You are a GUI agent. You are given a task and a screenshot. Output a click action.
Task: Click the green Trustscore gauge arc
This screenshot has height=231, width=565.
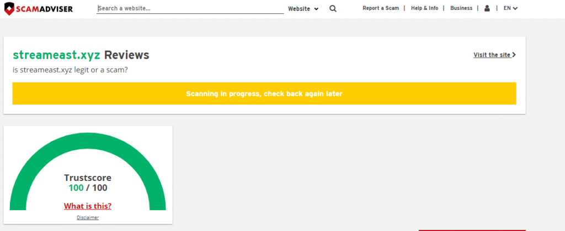(88, 140)
